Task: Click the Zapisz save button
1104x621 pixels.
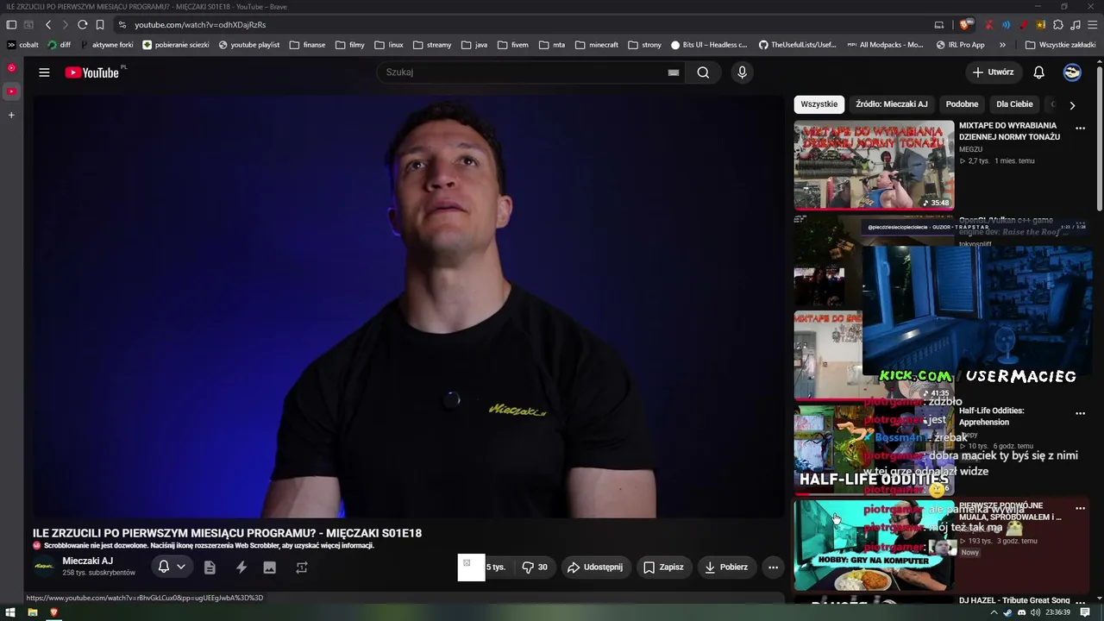Action: [663, 568]
